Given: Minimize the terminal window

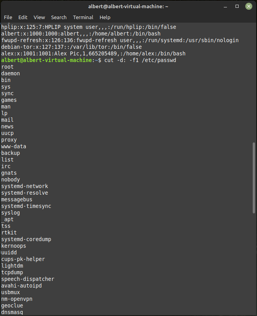Looking at the screenshot, I should (225, 7).
